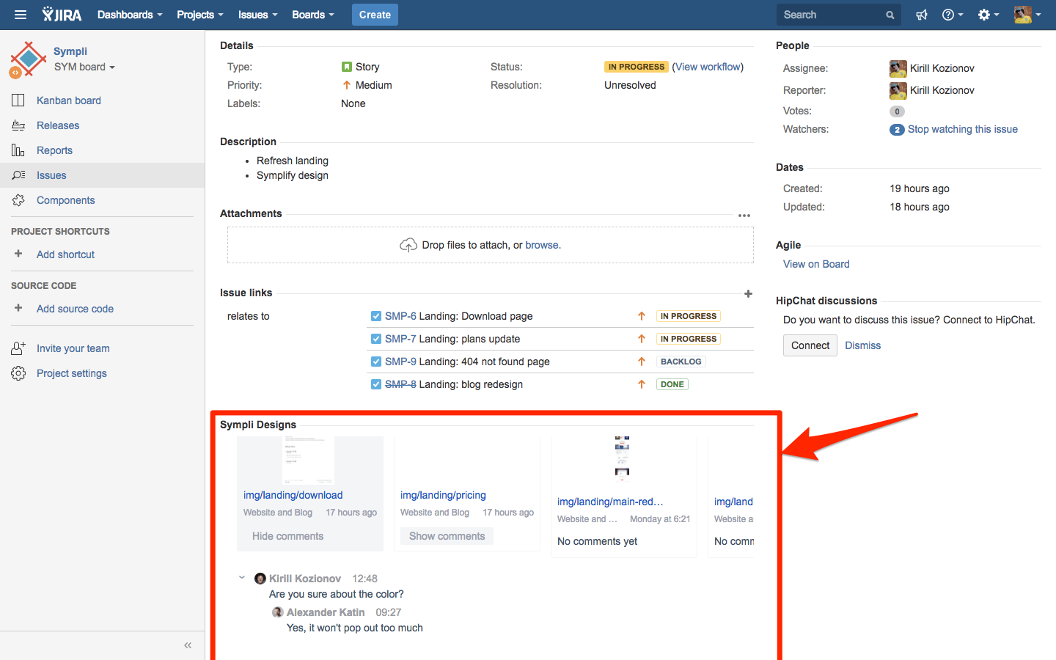Open the help question mark menu
1056x660 pixels.
tap(952, 15)
